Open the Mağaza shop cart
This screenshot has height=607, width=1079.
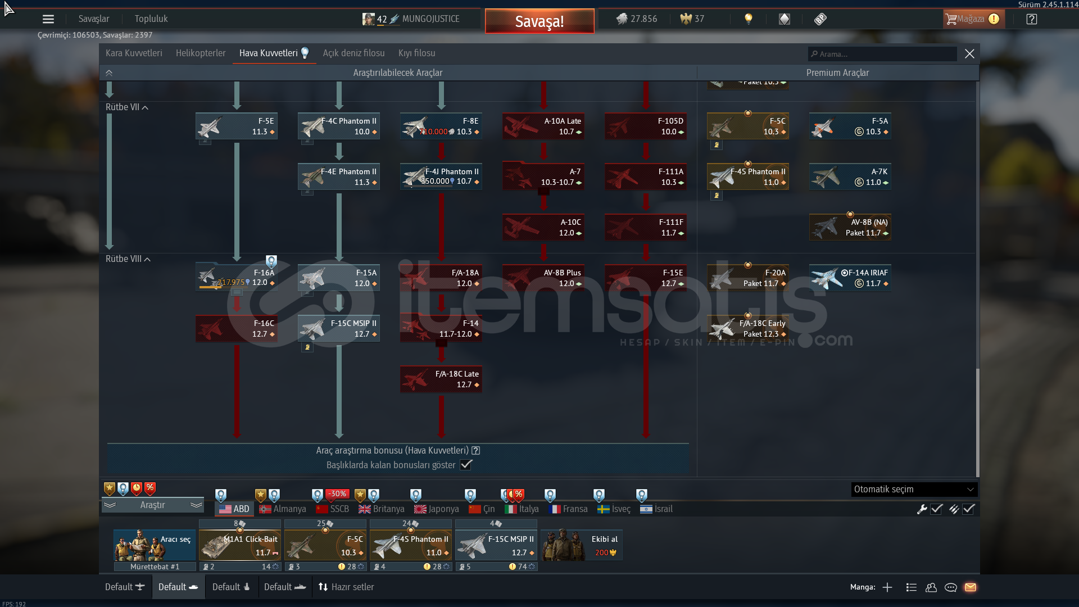point(973,19)
